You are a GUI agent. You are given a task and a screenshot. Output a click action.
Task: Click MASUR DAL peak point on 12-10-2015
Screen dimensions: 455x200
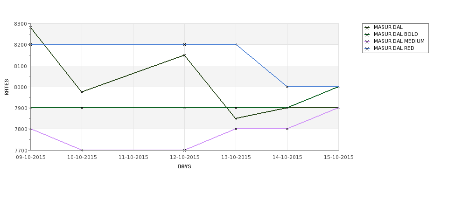184,55
